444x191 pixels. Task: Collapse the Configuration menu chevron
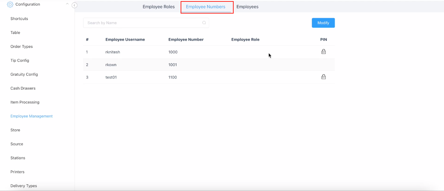[67, 4]
